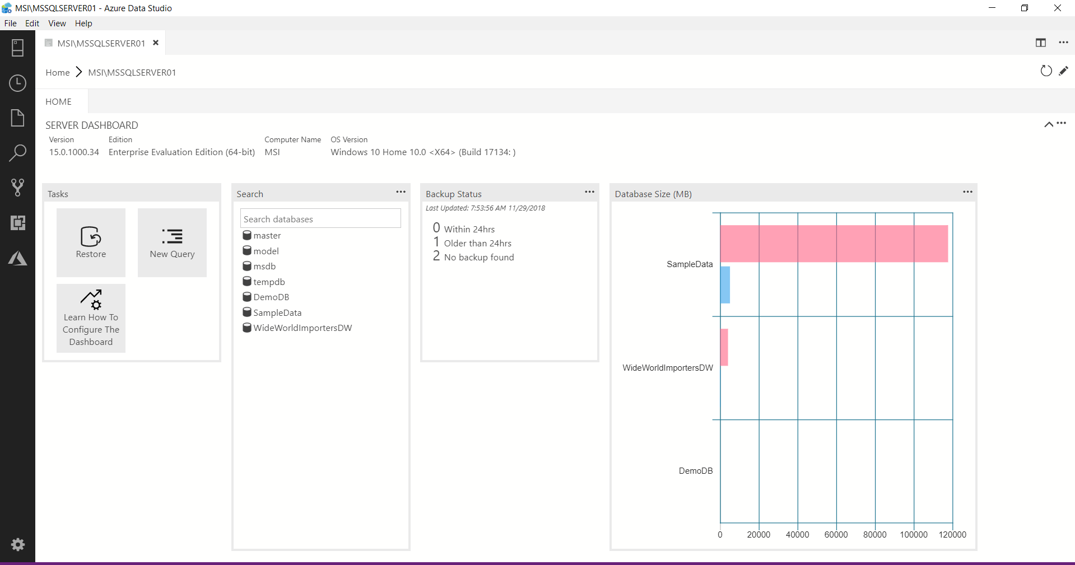Edit the dashboard with pencil icon
The width and height of the screenshot is (1075, 565).
tap(1064, 71)
